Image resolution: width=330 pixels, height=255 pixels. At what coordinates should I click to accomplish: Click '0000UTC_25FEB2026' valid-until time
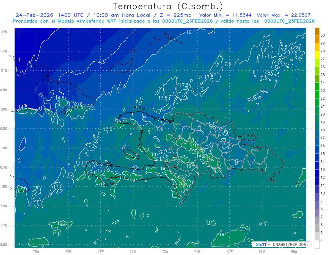pyautogui.click(x=290, y=21)
